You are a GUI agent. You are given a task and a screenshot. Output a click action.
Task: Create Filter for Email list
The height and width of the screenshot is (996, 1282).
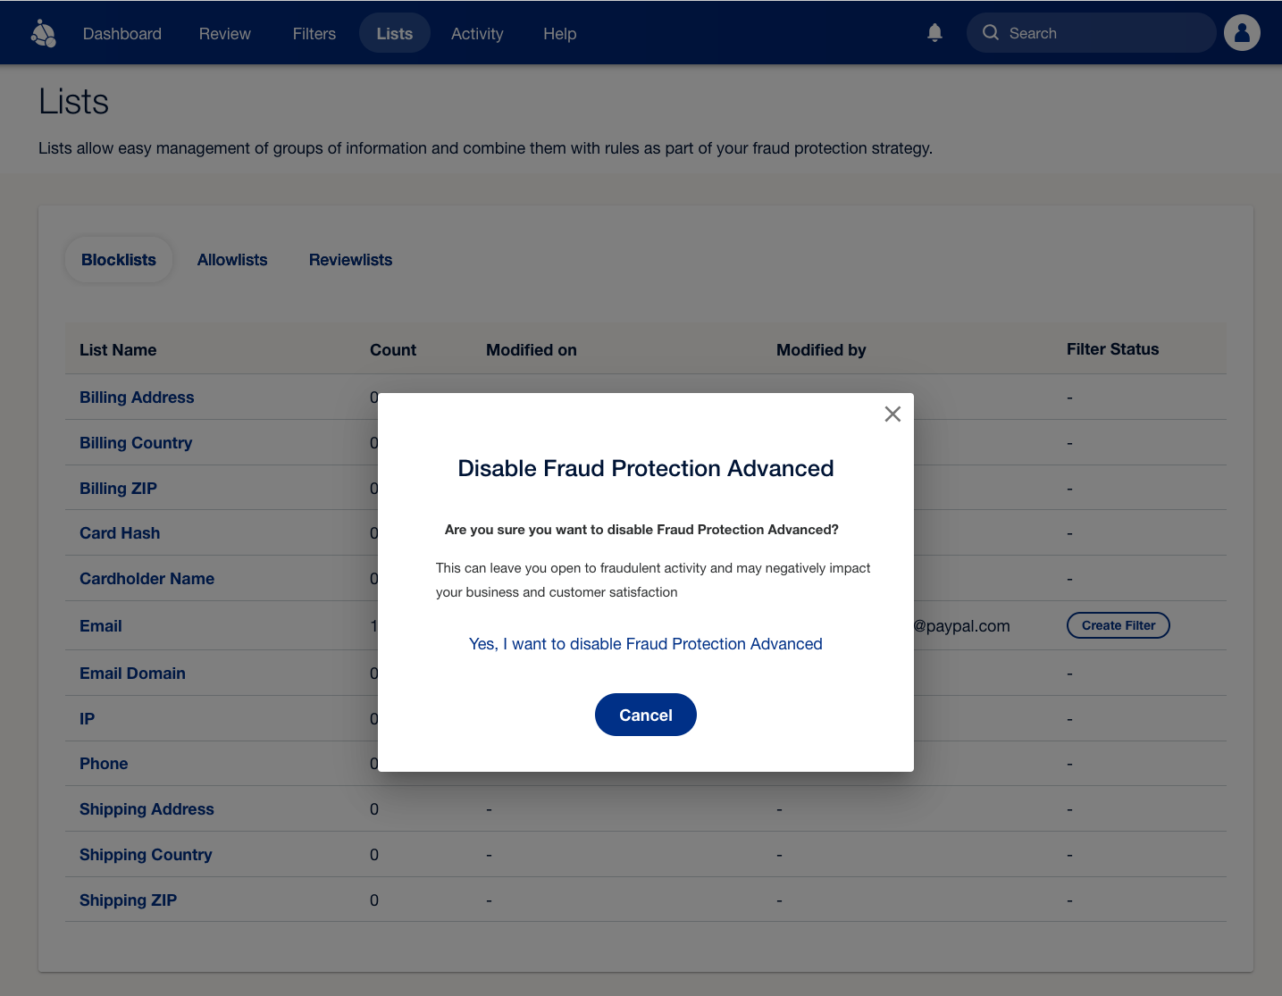point(1118,625)
